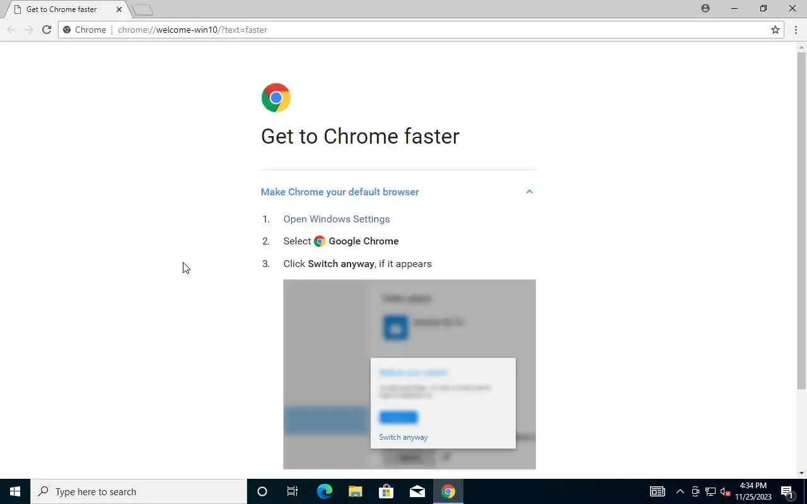The image size is (807, 504).
Task: Bookmark this page with the star icon
Action: (775, 30)
